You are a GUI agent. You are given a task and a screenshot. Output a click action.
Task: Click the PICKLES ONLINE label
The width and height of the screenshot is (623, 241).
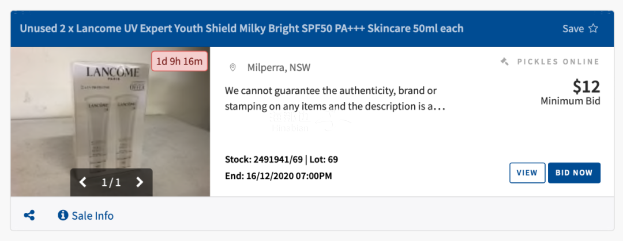[x=558, y=62]
